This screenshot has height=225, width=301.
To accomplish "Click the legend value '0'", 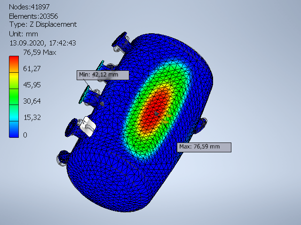I will point(25,135).
